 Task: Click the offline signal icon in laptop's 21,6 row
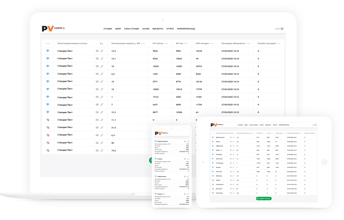point(48,127)
